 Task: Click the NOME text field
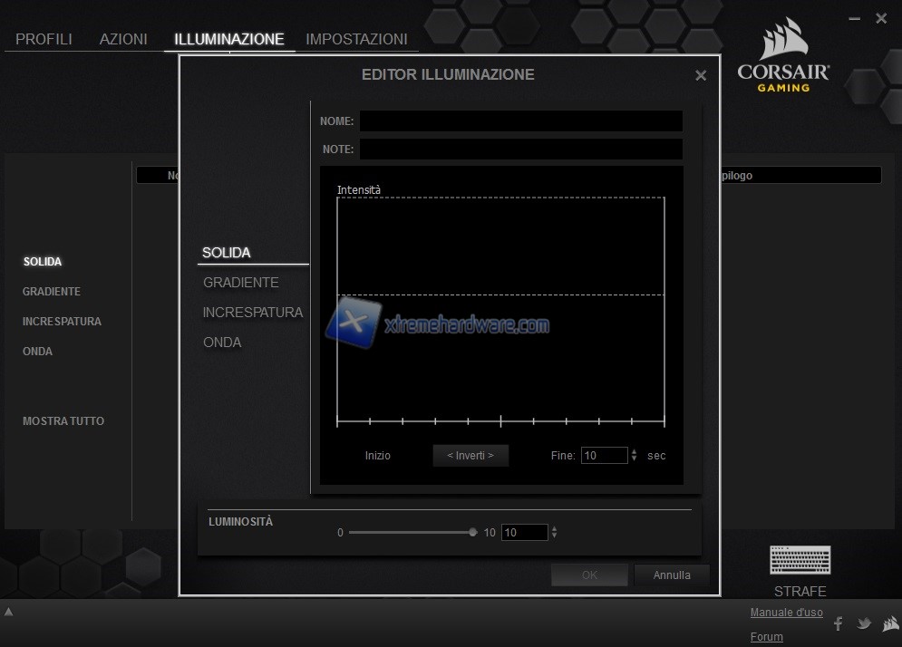tap(520, 121)
